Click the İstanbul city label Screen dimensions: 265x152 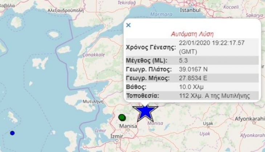point(190,10)
